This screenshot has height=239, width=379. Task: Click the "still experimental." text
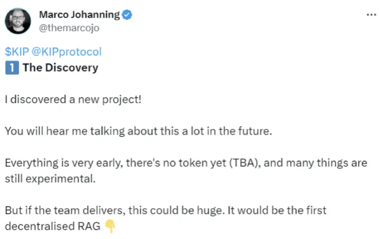tap(50, 179)
